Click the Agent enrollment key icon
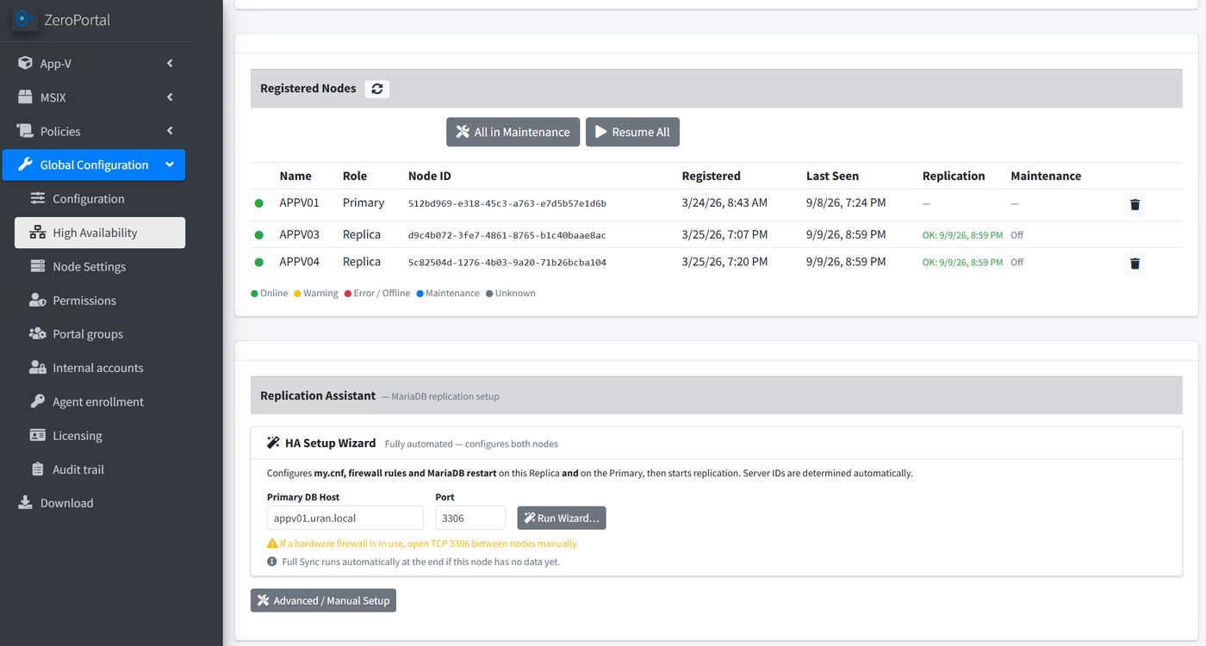1206x646 pixels. pos(37,401)
